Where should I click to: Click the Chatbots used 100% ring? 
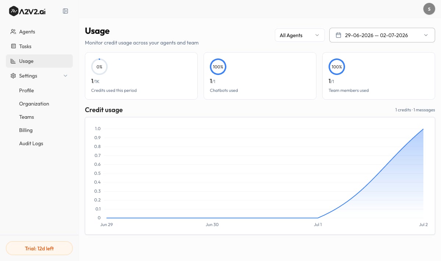(218, 67)
